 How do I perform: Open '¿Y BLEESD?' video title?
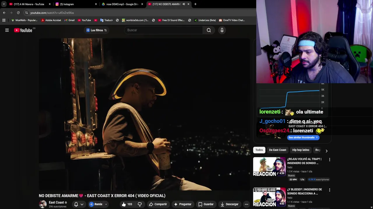304,192
